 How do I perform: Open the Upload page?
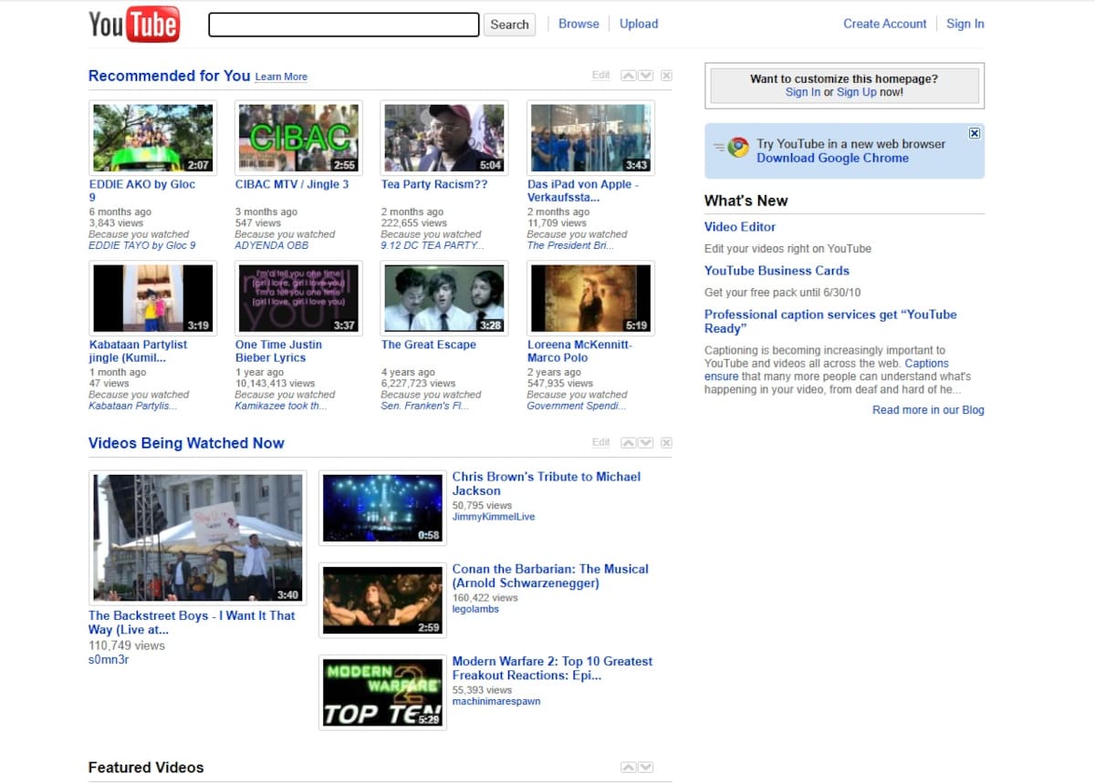point(639,24)
